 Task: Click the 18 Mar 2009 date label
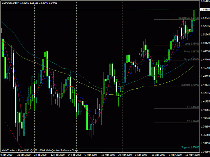[x=108, y=155]
